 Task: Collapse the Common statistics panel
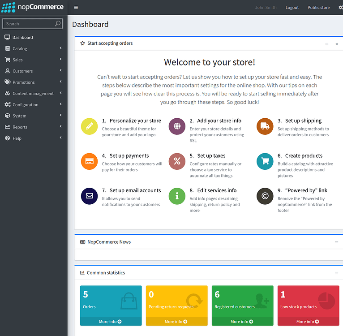pyautogui.click(x=336, y=273)
